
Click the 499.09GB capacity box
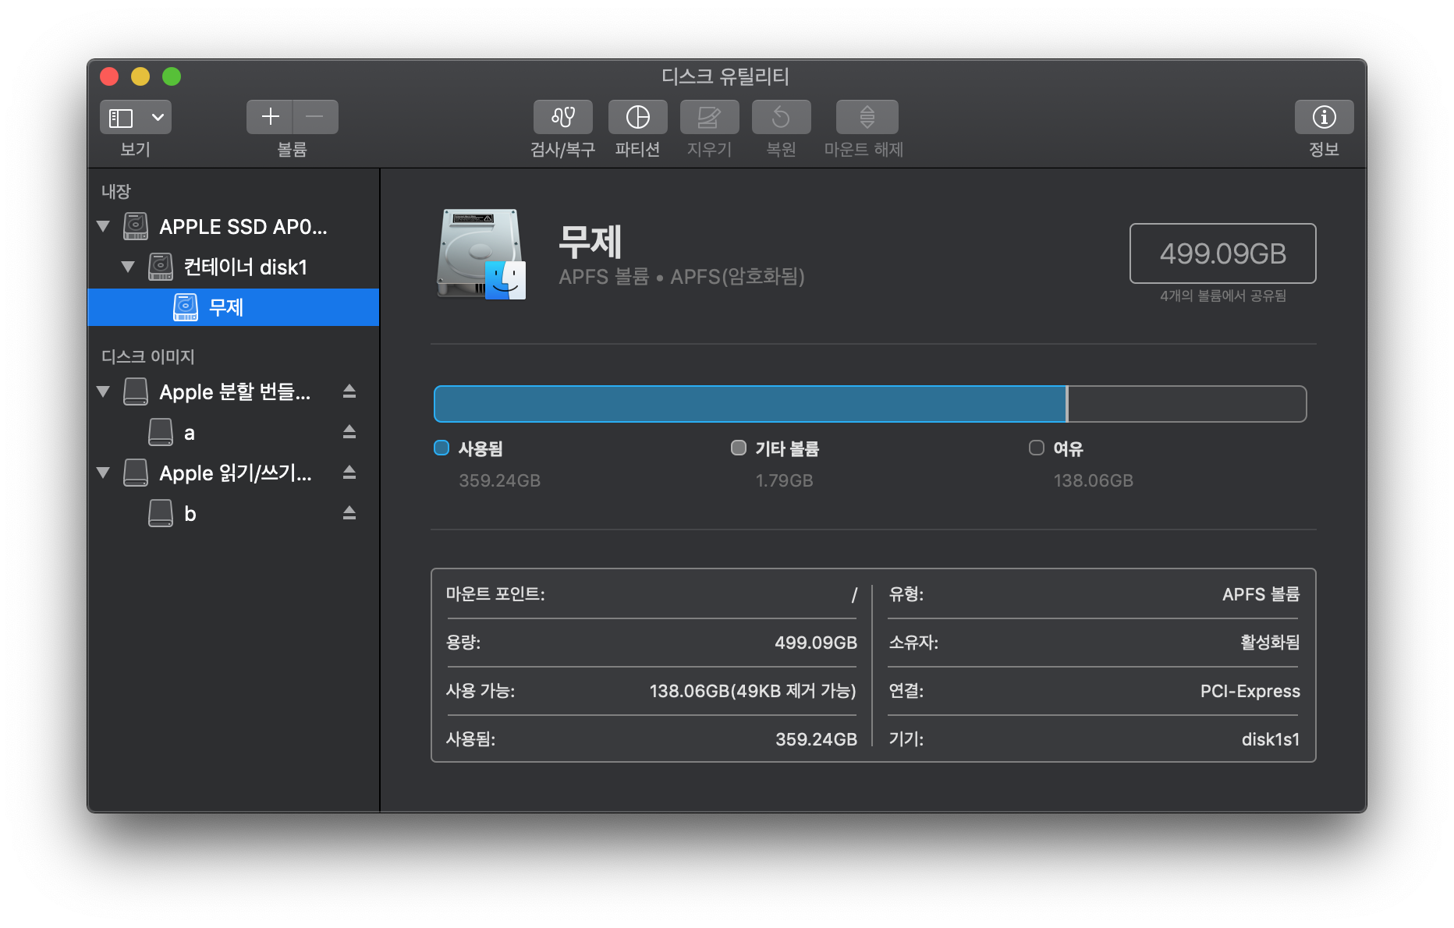pos(1222,253)
